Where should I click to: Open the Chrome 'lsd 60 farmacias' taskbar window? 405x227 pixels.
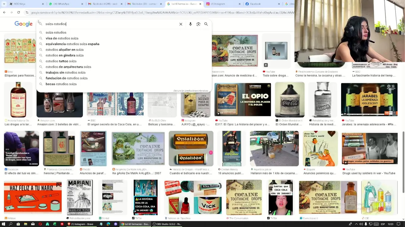[135, 224]
